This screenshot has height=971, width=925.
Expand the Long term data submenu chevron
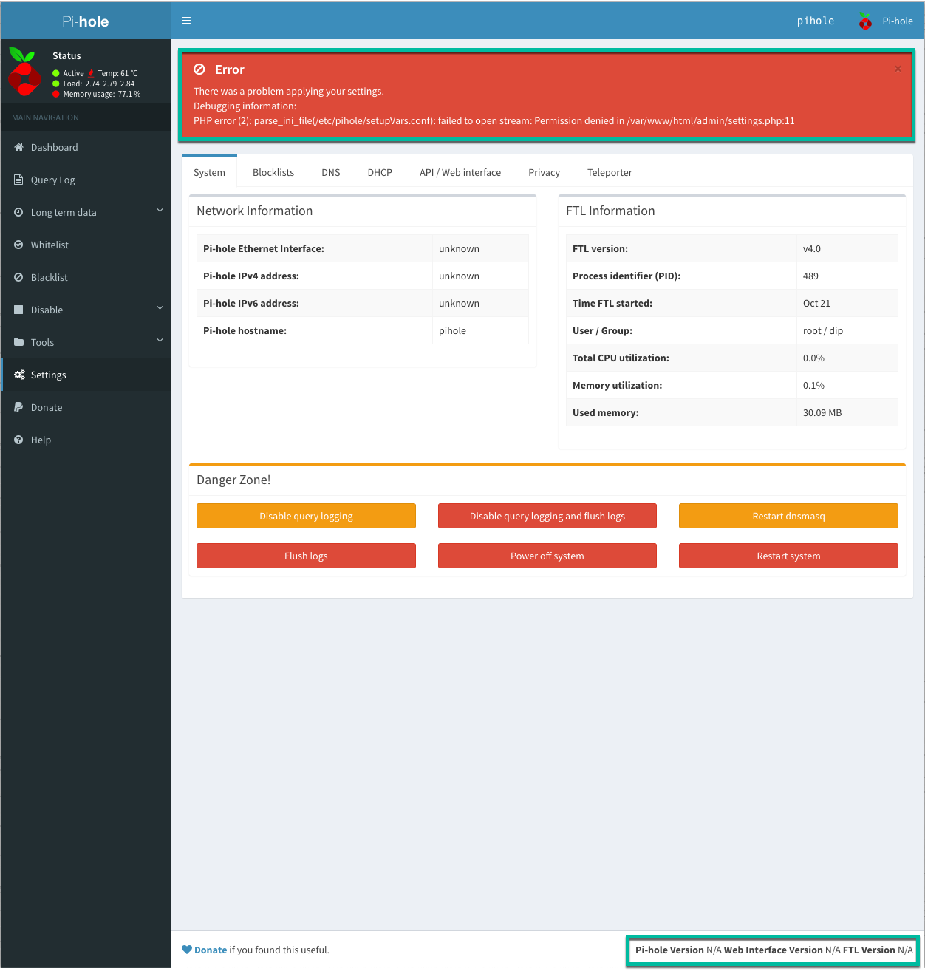tap(160, 211)
